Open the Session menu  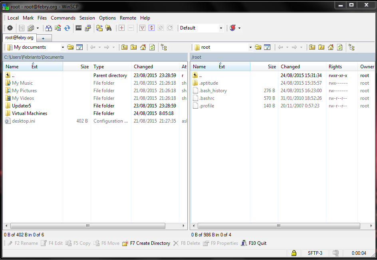pyautogui.click(x=87, y=18)
